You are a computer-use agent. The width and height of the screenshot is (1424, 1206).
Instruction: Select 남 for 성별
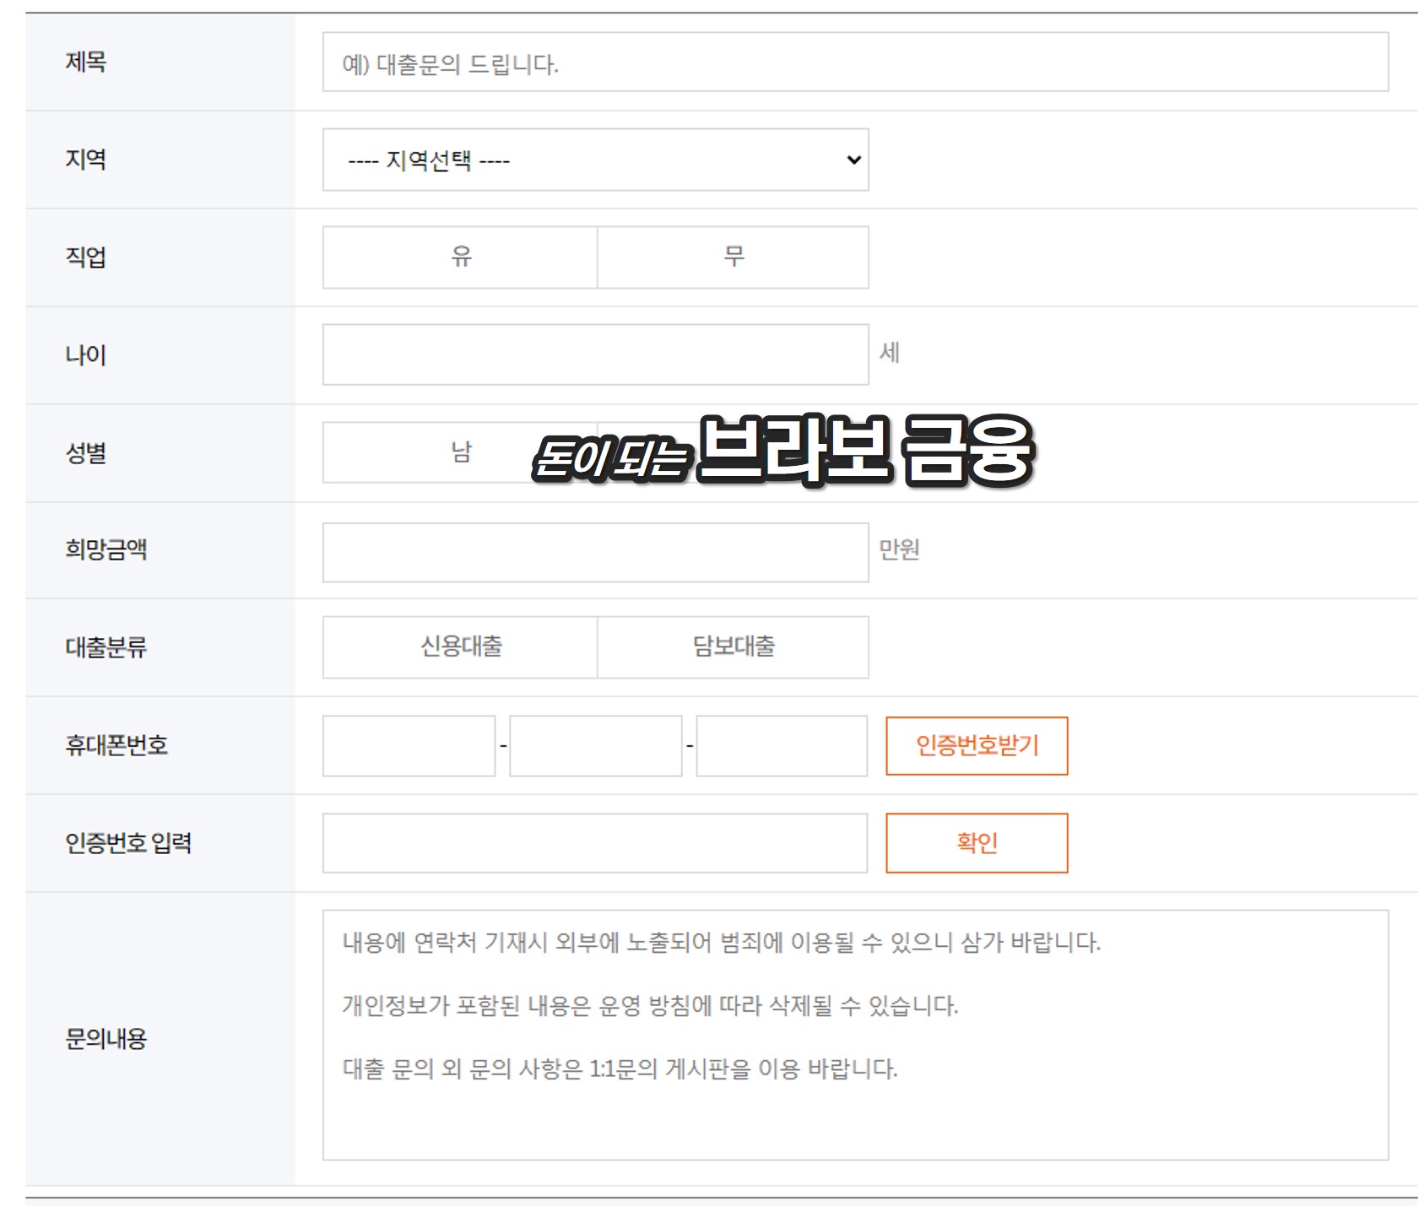pos(460,452)
